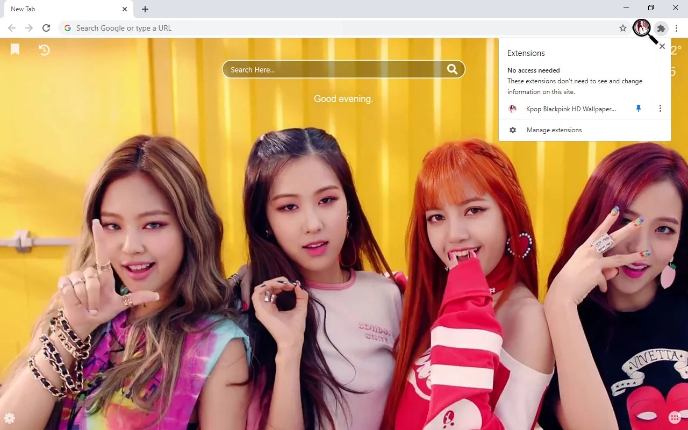Image resolution: width=688 pixels, height=430 pixels.
Task: Click the magnifier icon in the Search Here bar
Action: (x=452, y=69)
